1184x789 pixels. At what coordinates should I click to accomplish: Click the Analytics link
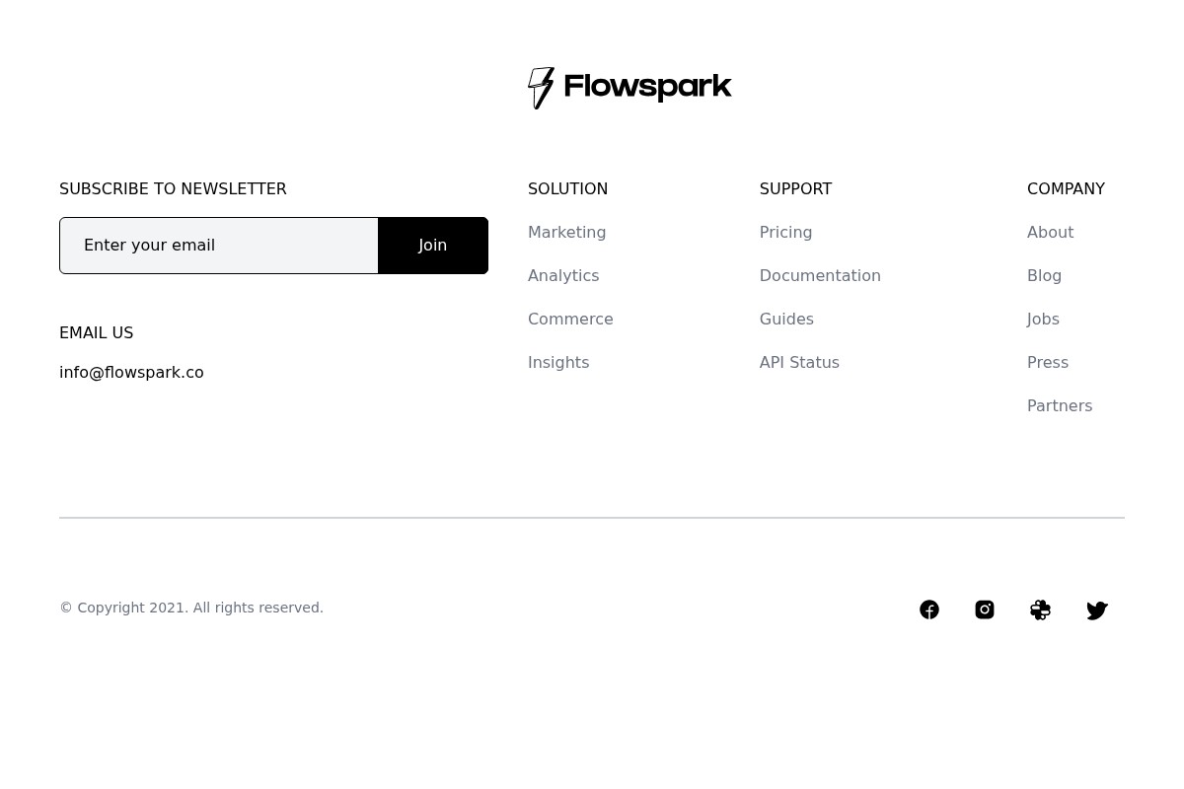(x=562, y=275)
